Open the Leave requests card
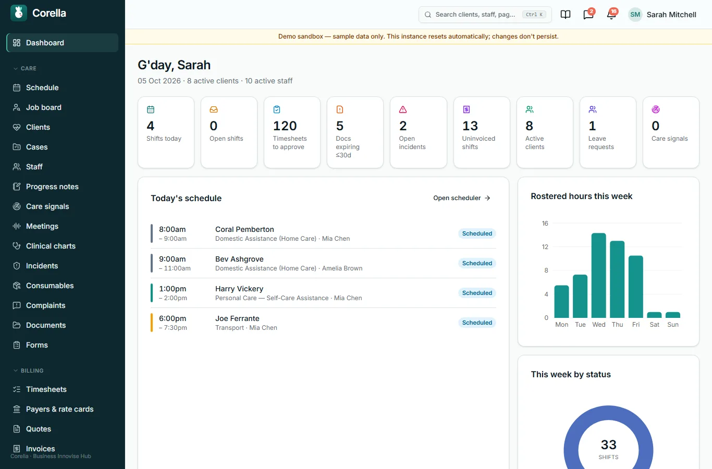 click(x=608, y=132)
